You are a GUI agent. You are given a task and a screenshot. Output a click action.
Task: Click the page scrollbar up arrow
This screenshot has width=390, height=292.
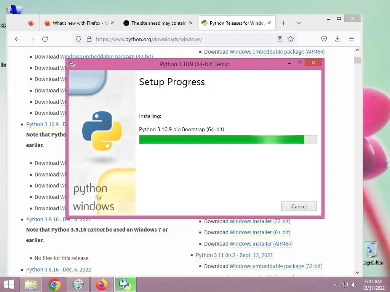pyautogui.click(x=357, y=50)
